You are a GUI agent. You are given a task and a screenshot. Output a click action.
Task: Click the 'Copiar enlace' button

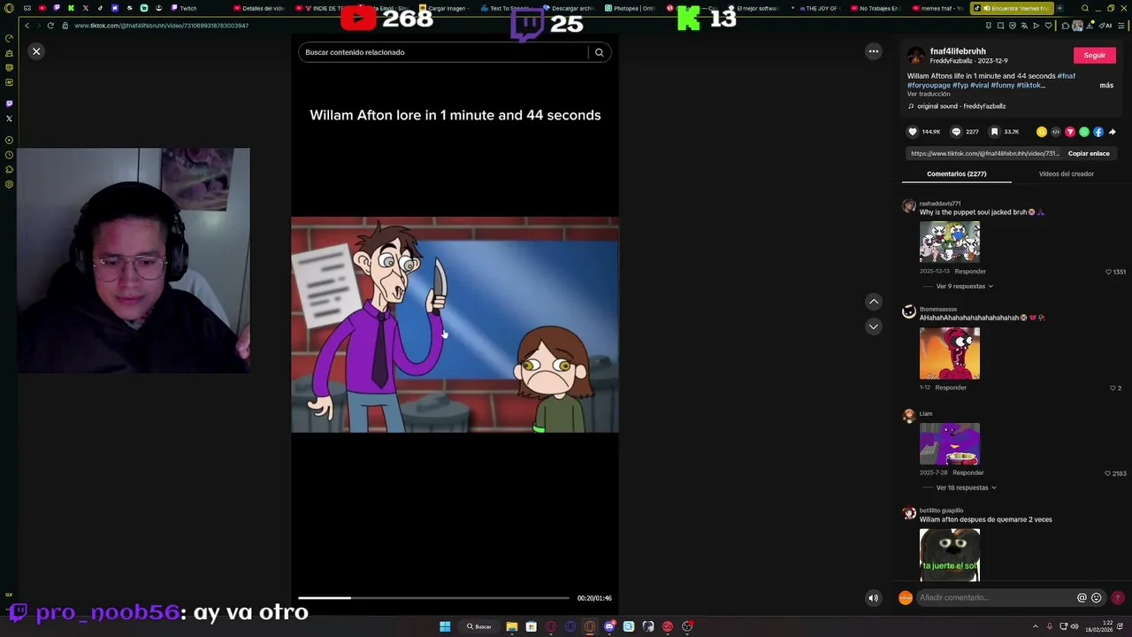pyautogui.click(x=1089, y=154)
